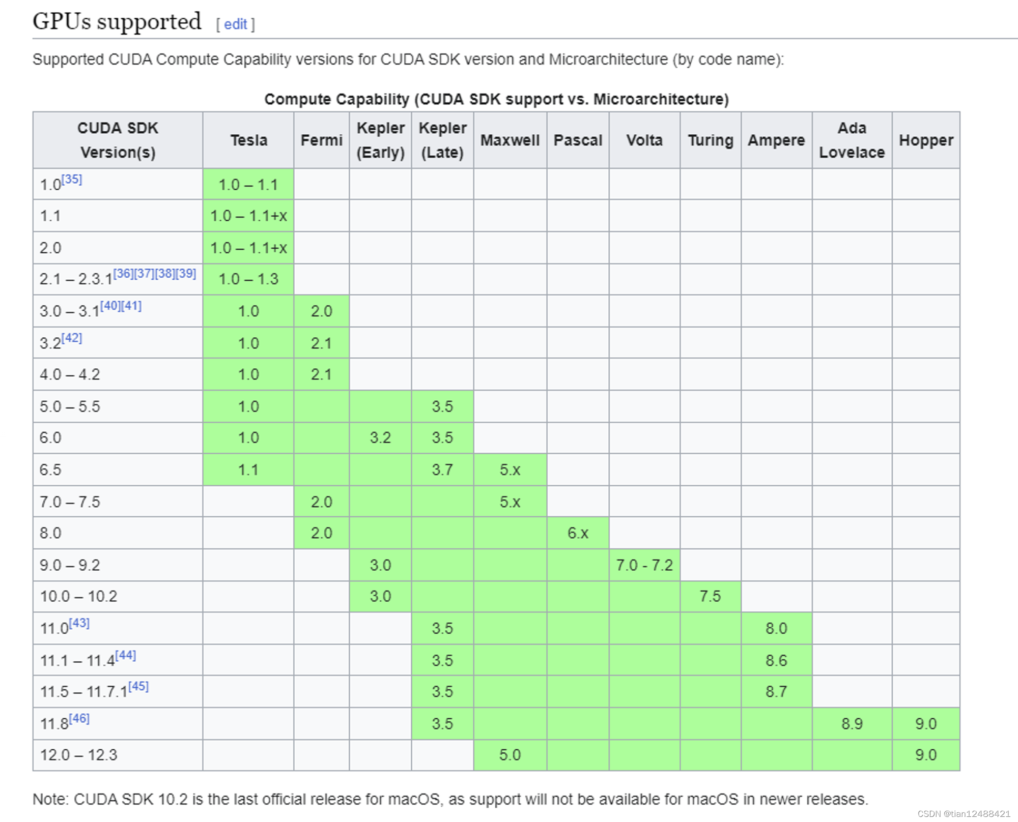The height and width of the screenshot is (822, 1018).
Task: Click the 6.x Pascal cell
Action: pyautogui.click(x=578, y=533)
